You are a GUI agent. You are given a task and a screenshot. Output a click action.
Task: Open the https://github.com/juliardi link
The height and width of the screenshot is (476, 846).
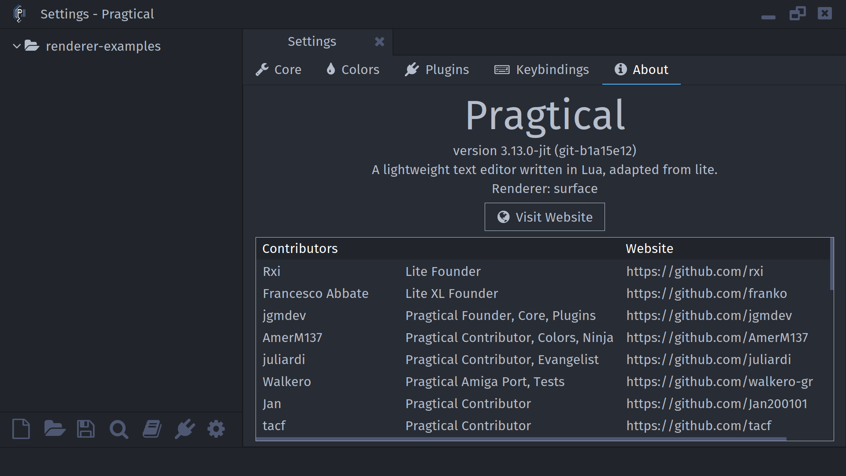(x=709, y=360)
